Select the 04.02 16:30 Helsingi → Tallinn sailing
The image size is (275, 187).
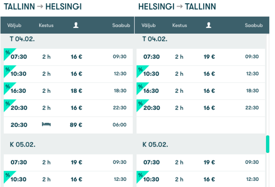click(201, 91)
